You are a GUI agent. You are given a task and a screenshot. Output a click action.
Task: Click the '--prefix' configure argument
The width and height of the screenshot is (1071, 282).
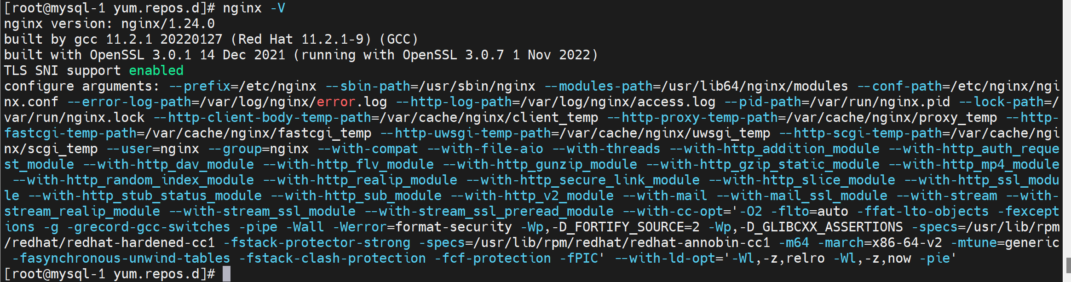(200, 86)
